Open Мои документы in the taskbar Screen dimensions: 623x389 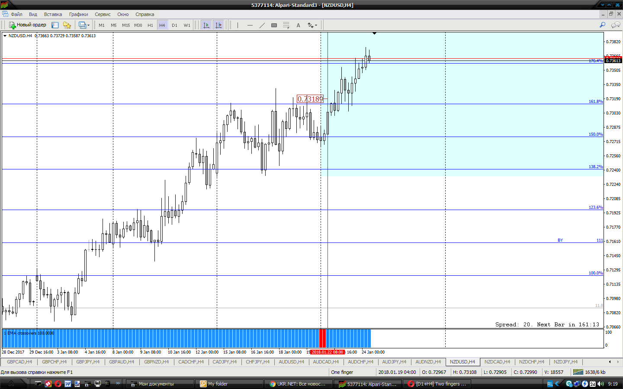(160, 384)
